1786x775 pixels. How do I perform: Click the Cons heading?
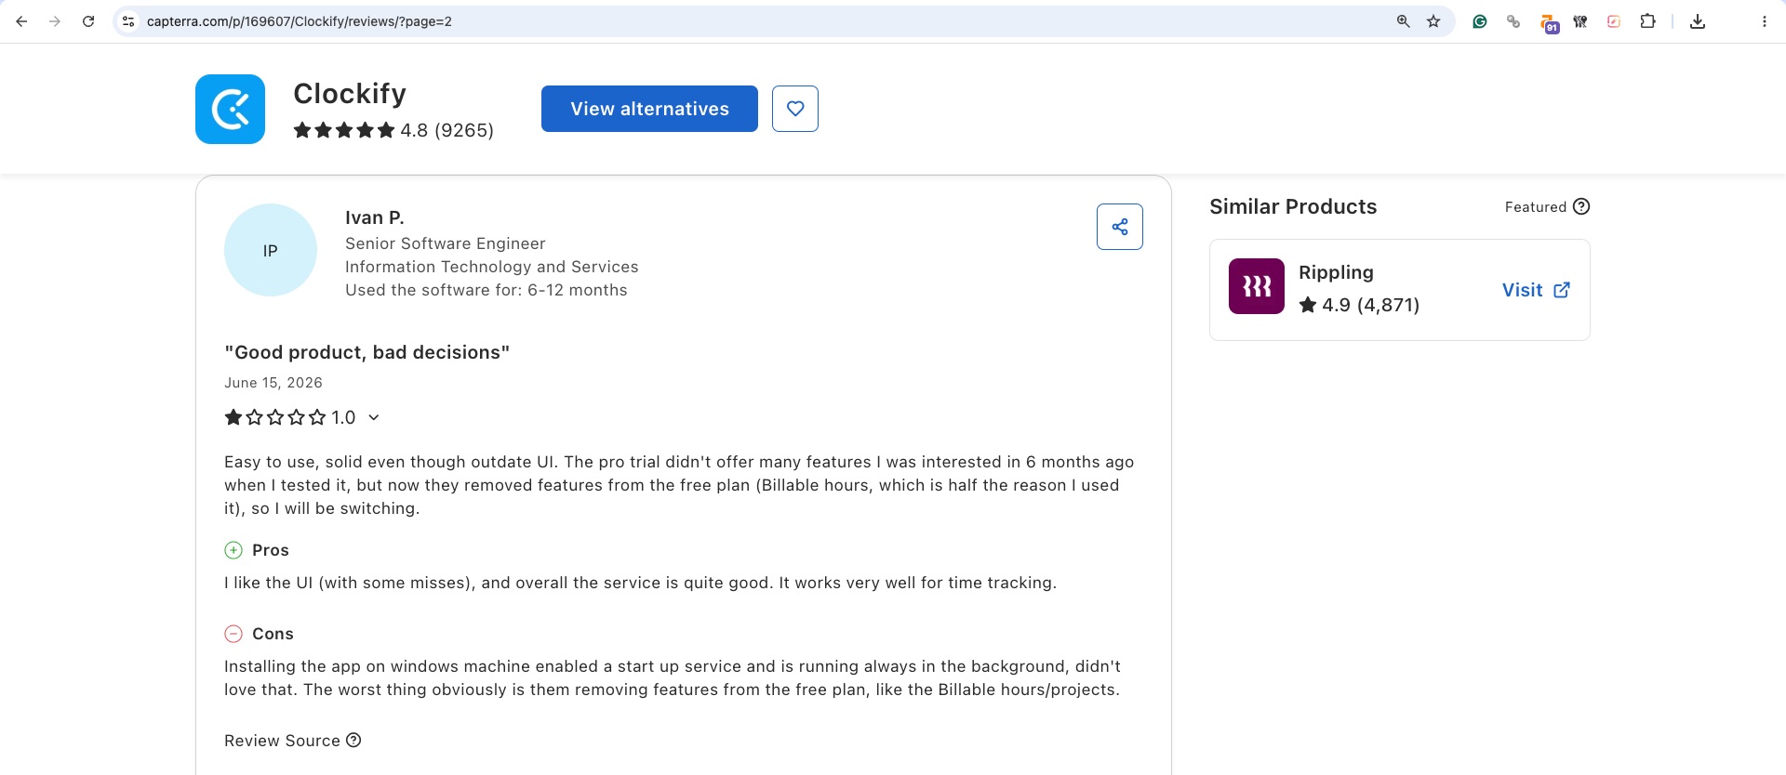coord(273,634)
